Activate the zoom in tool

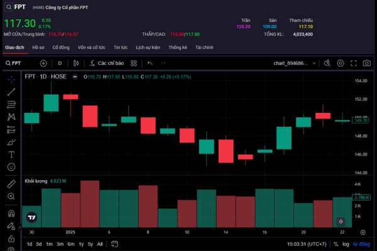click(x=11, y=196)
